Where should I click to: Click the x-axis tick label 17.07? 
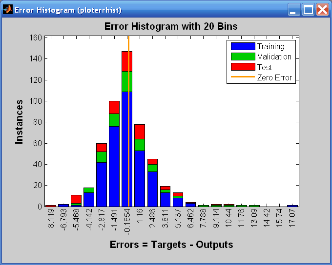coord(292,218)
